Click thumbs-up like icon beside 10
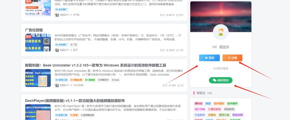This screenshot has height=120, width=290. coord(179,85)
